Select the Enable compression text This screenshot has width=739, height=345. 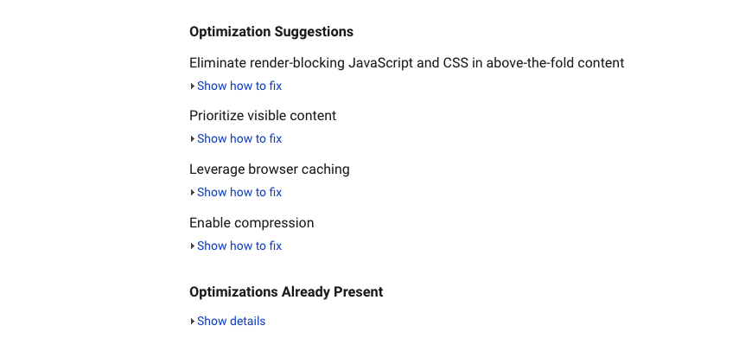[x=252, y=222]
